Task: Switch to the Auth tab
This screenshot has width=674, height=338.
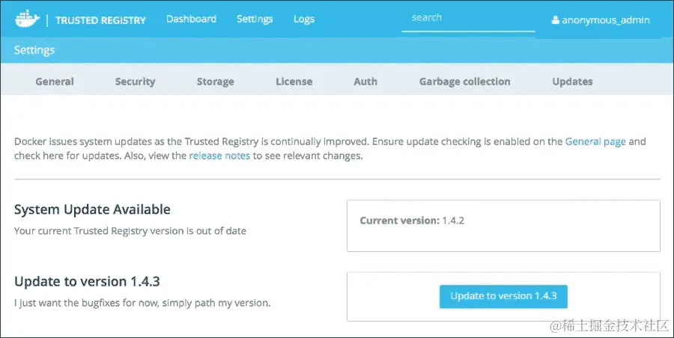Action: coord(365,82)
